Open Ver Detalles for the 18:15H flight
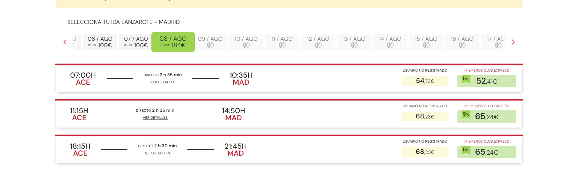Viewport: 571px width, 181px height. pyautogui.click(x=157, y=153)
